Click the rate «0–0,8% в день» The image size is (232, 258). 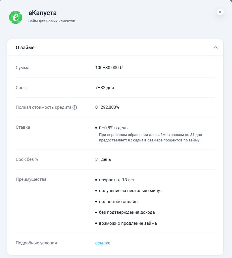pyautogui.click(x=113, y=128)
